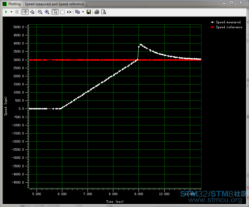Click the Plotting window icon in title bar
The image size is (249, 207).
click(4, 4)
